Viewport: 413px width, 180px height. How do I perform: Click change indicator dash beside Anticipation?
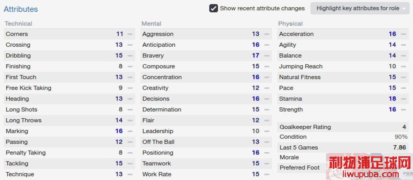tap(267, 45)
